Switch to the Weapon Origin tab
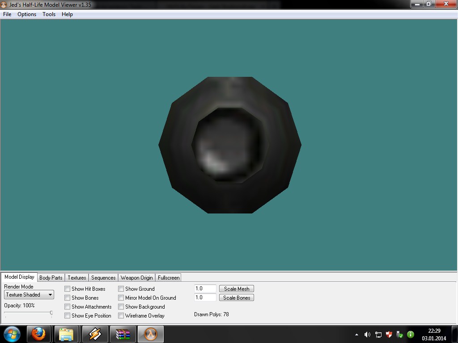This screenshot has height=343, width=458. click(x=136, y=278)
